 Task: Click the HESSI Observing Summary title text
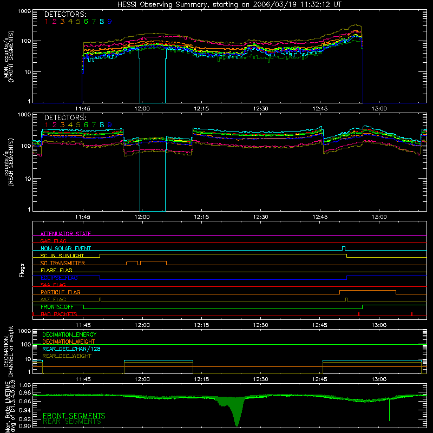(229, 5)
